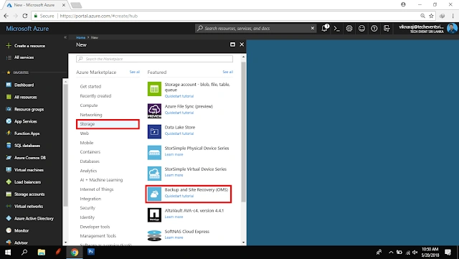
Task: Open All services list
Action: click(x=24, y=57)
